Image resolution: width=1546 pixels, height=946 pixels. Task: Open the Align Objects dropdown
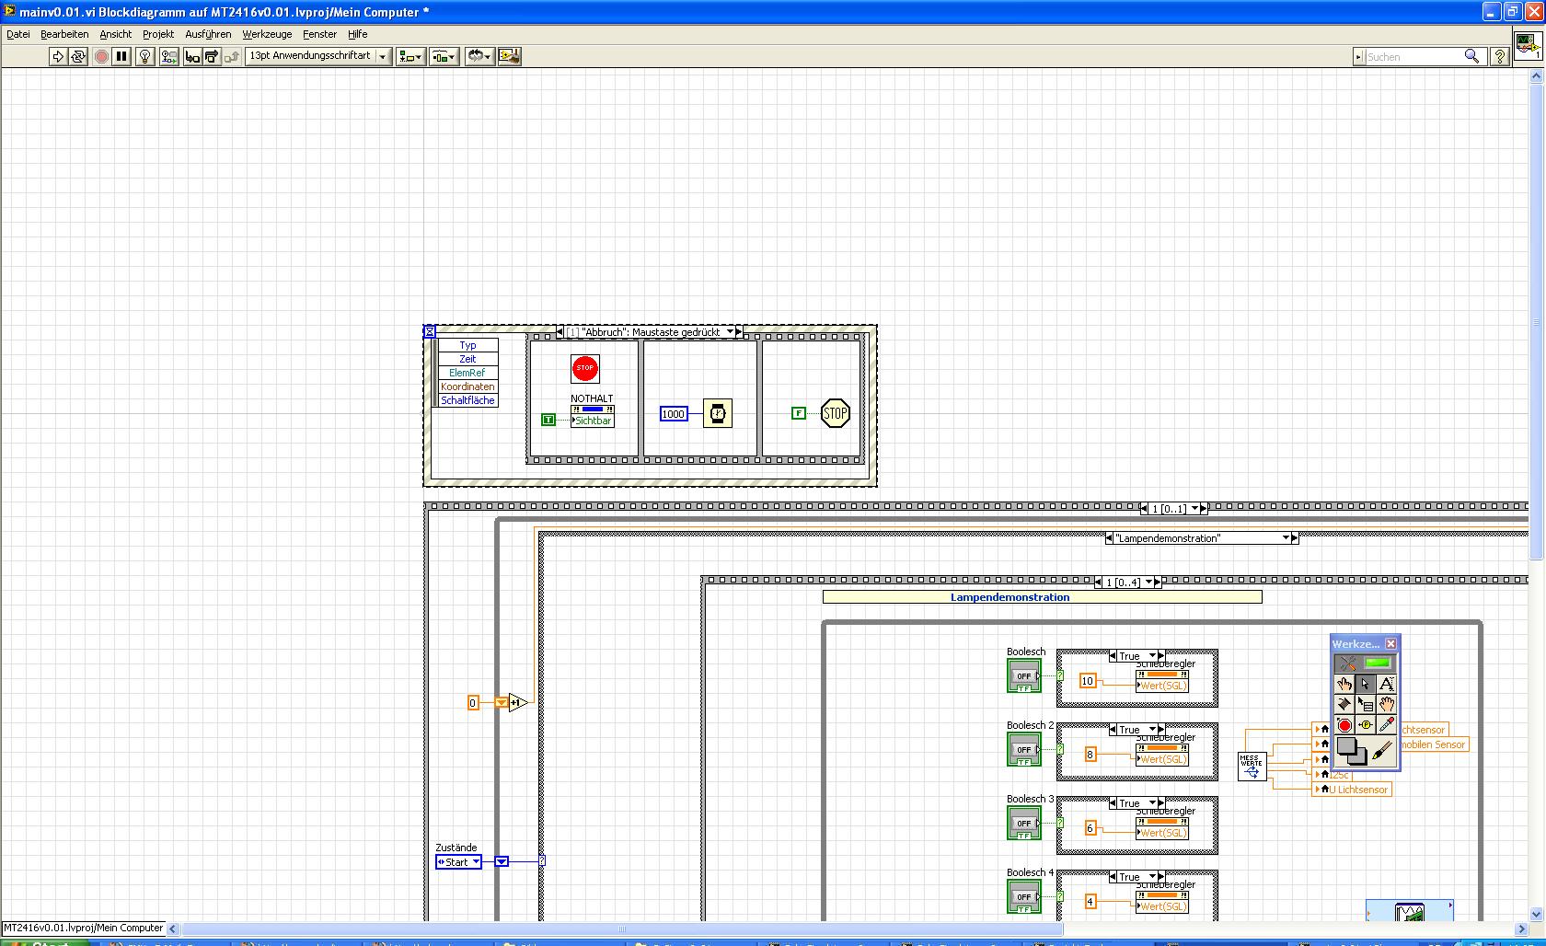click(410, 56)
